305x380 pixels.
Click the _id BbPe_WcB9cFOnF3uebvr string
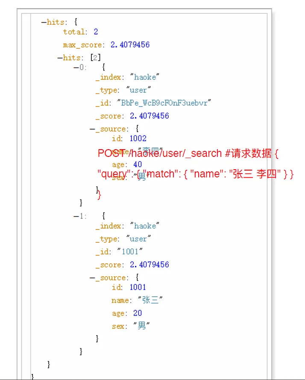coord(164,103)
